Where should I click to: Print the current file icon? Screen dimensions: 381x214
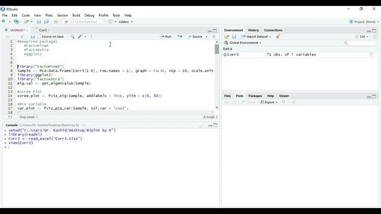tap(56, 21)
